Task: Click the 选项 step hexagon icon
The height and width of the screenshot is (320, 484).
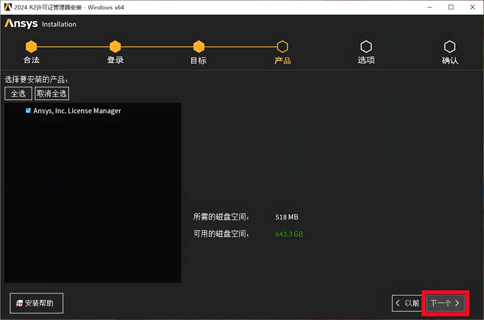Action: [x=366, y=47]
